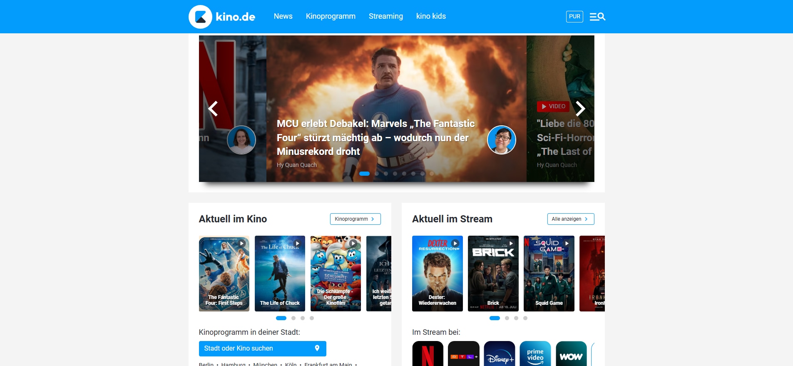Click the München city link
The height and width of the screenshot is (366, 793).
coord(265,364)
